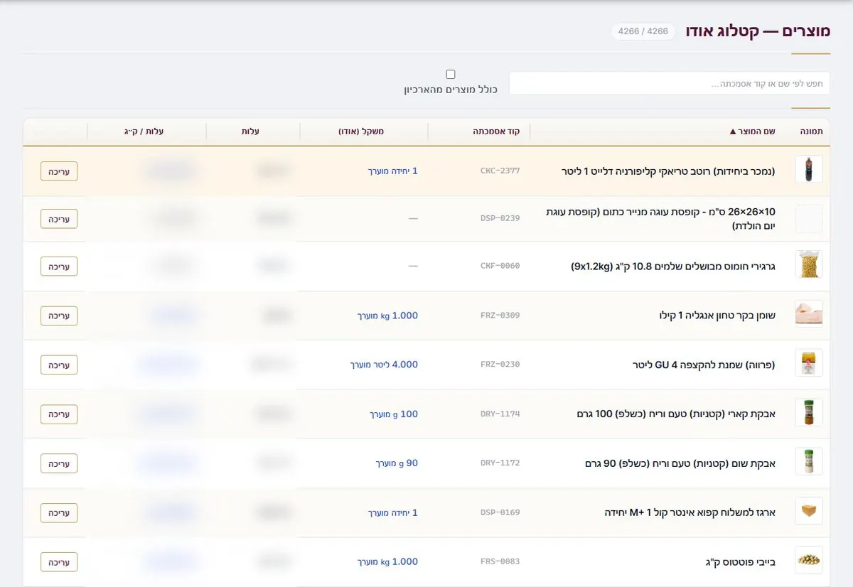Screen dimensions: 853x587
Task: Click the code 'DSP-0239'
Action: click(x=500, y=219)
